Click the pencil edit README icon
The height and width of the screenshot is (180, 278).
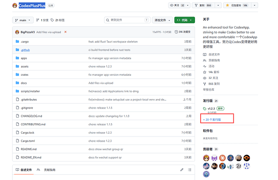click(x=182, y=170)
